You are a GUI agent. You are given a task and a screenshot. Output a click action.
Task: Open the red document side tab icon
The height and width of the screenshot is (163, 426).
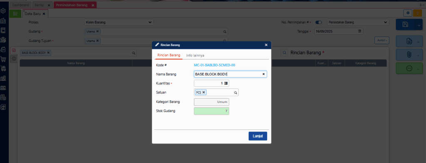[x=14, y=50]
